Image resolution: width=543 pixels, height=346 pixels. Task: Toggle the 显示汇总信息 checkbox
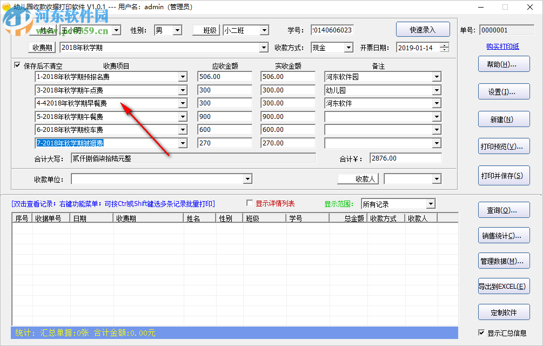pos(481,332)
